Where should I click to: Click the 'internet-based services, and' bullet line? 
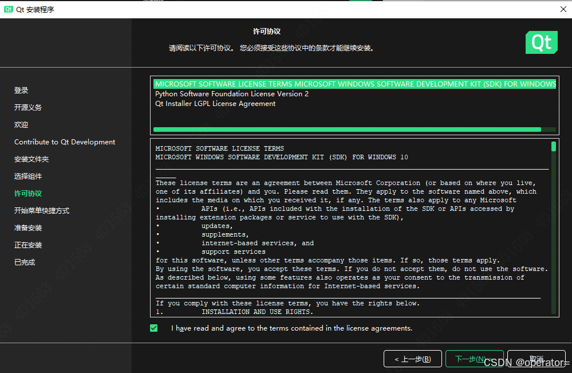tap(258, 243)
